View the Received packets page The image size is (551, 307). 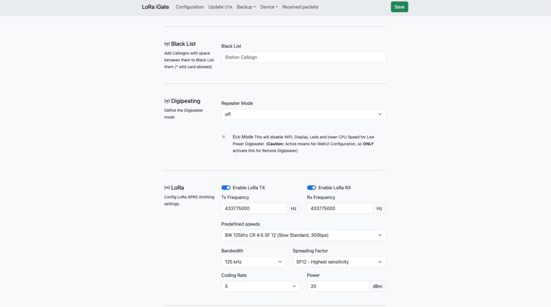click(x=300, y=7)
